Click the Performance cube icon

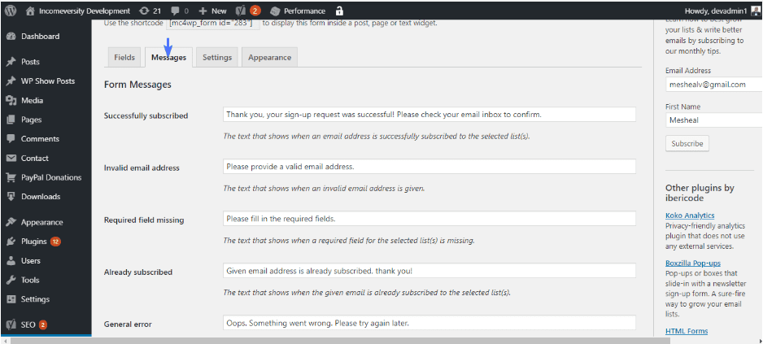276,11
